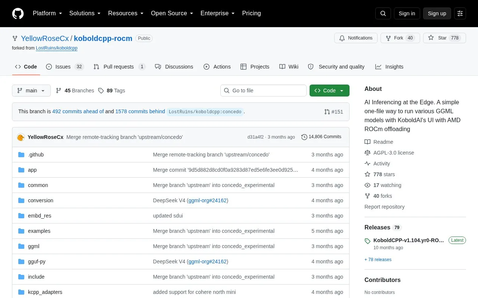The image size is (478, 298).
Task: Open the examples folder icon
Action: (x=21, y=231)
